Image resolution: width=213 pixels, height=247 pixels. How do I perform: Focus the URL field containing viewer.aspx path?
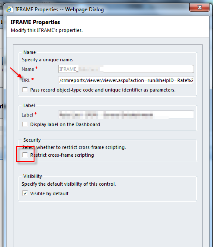(126, 80)
